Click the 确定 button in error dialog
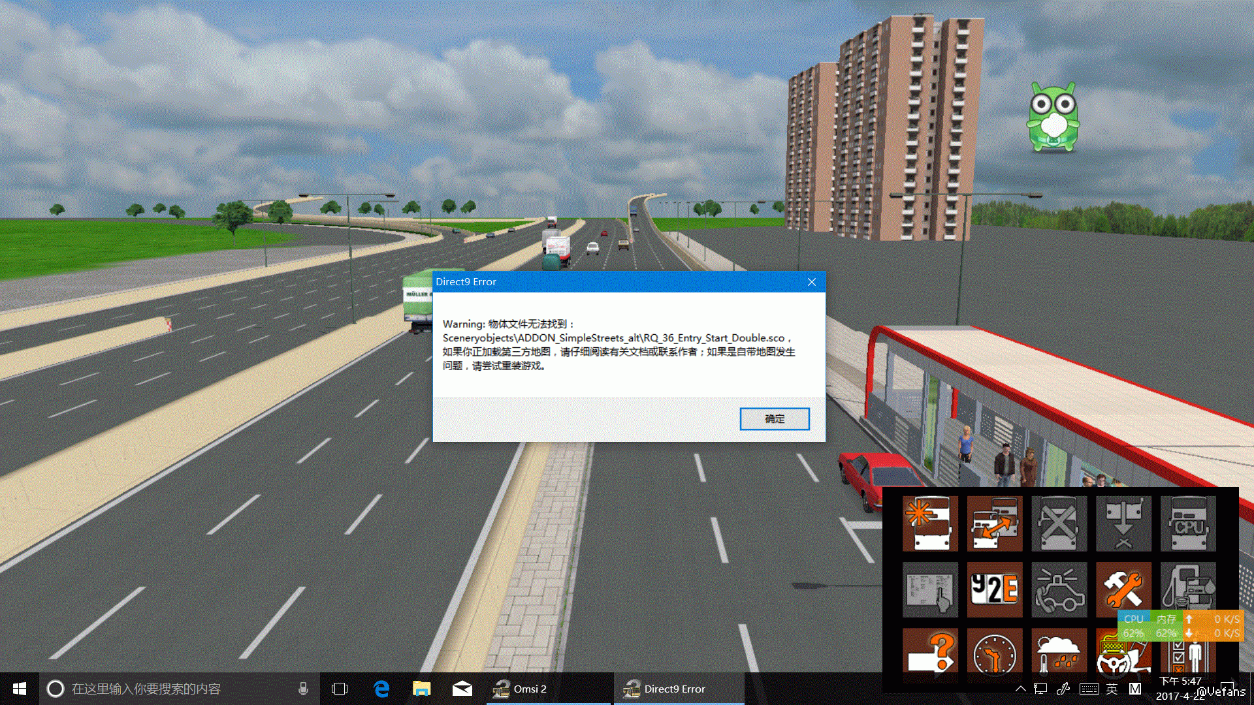Screen dimensions: 1254x705 pos(774,418)
